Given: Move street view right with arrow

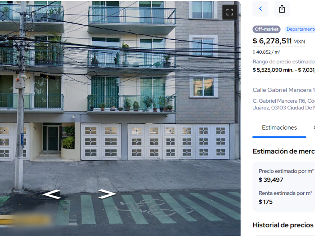Looking at the screenshot, I should pyautogui.click(x=107, y=194).
